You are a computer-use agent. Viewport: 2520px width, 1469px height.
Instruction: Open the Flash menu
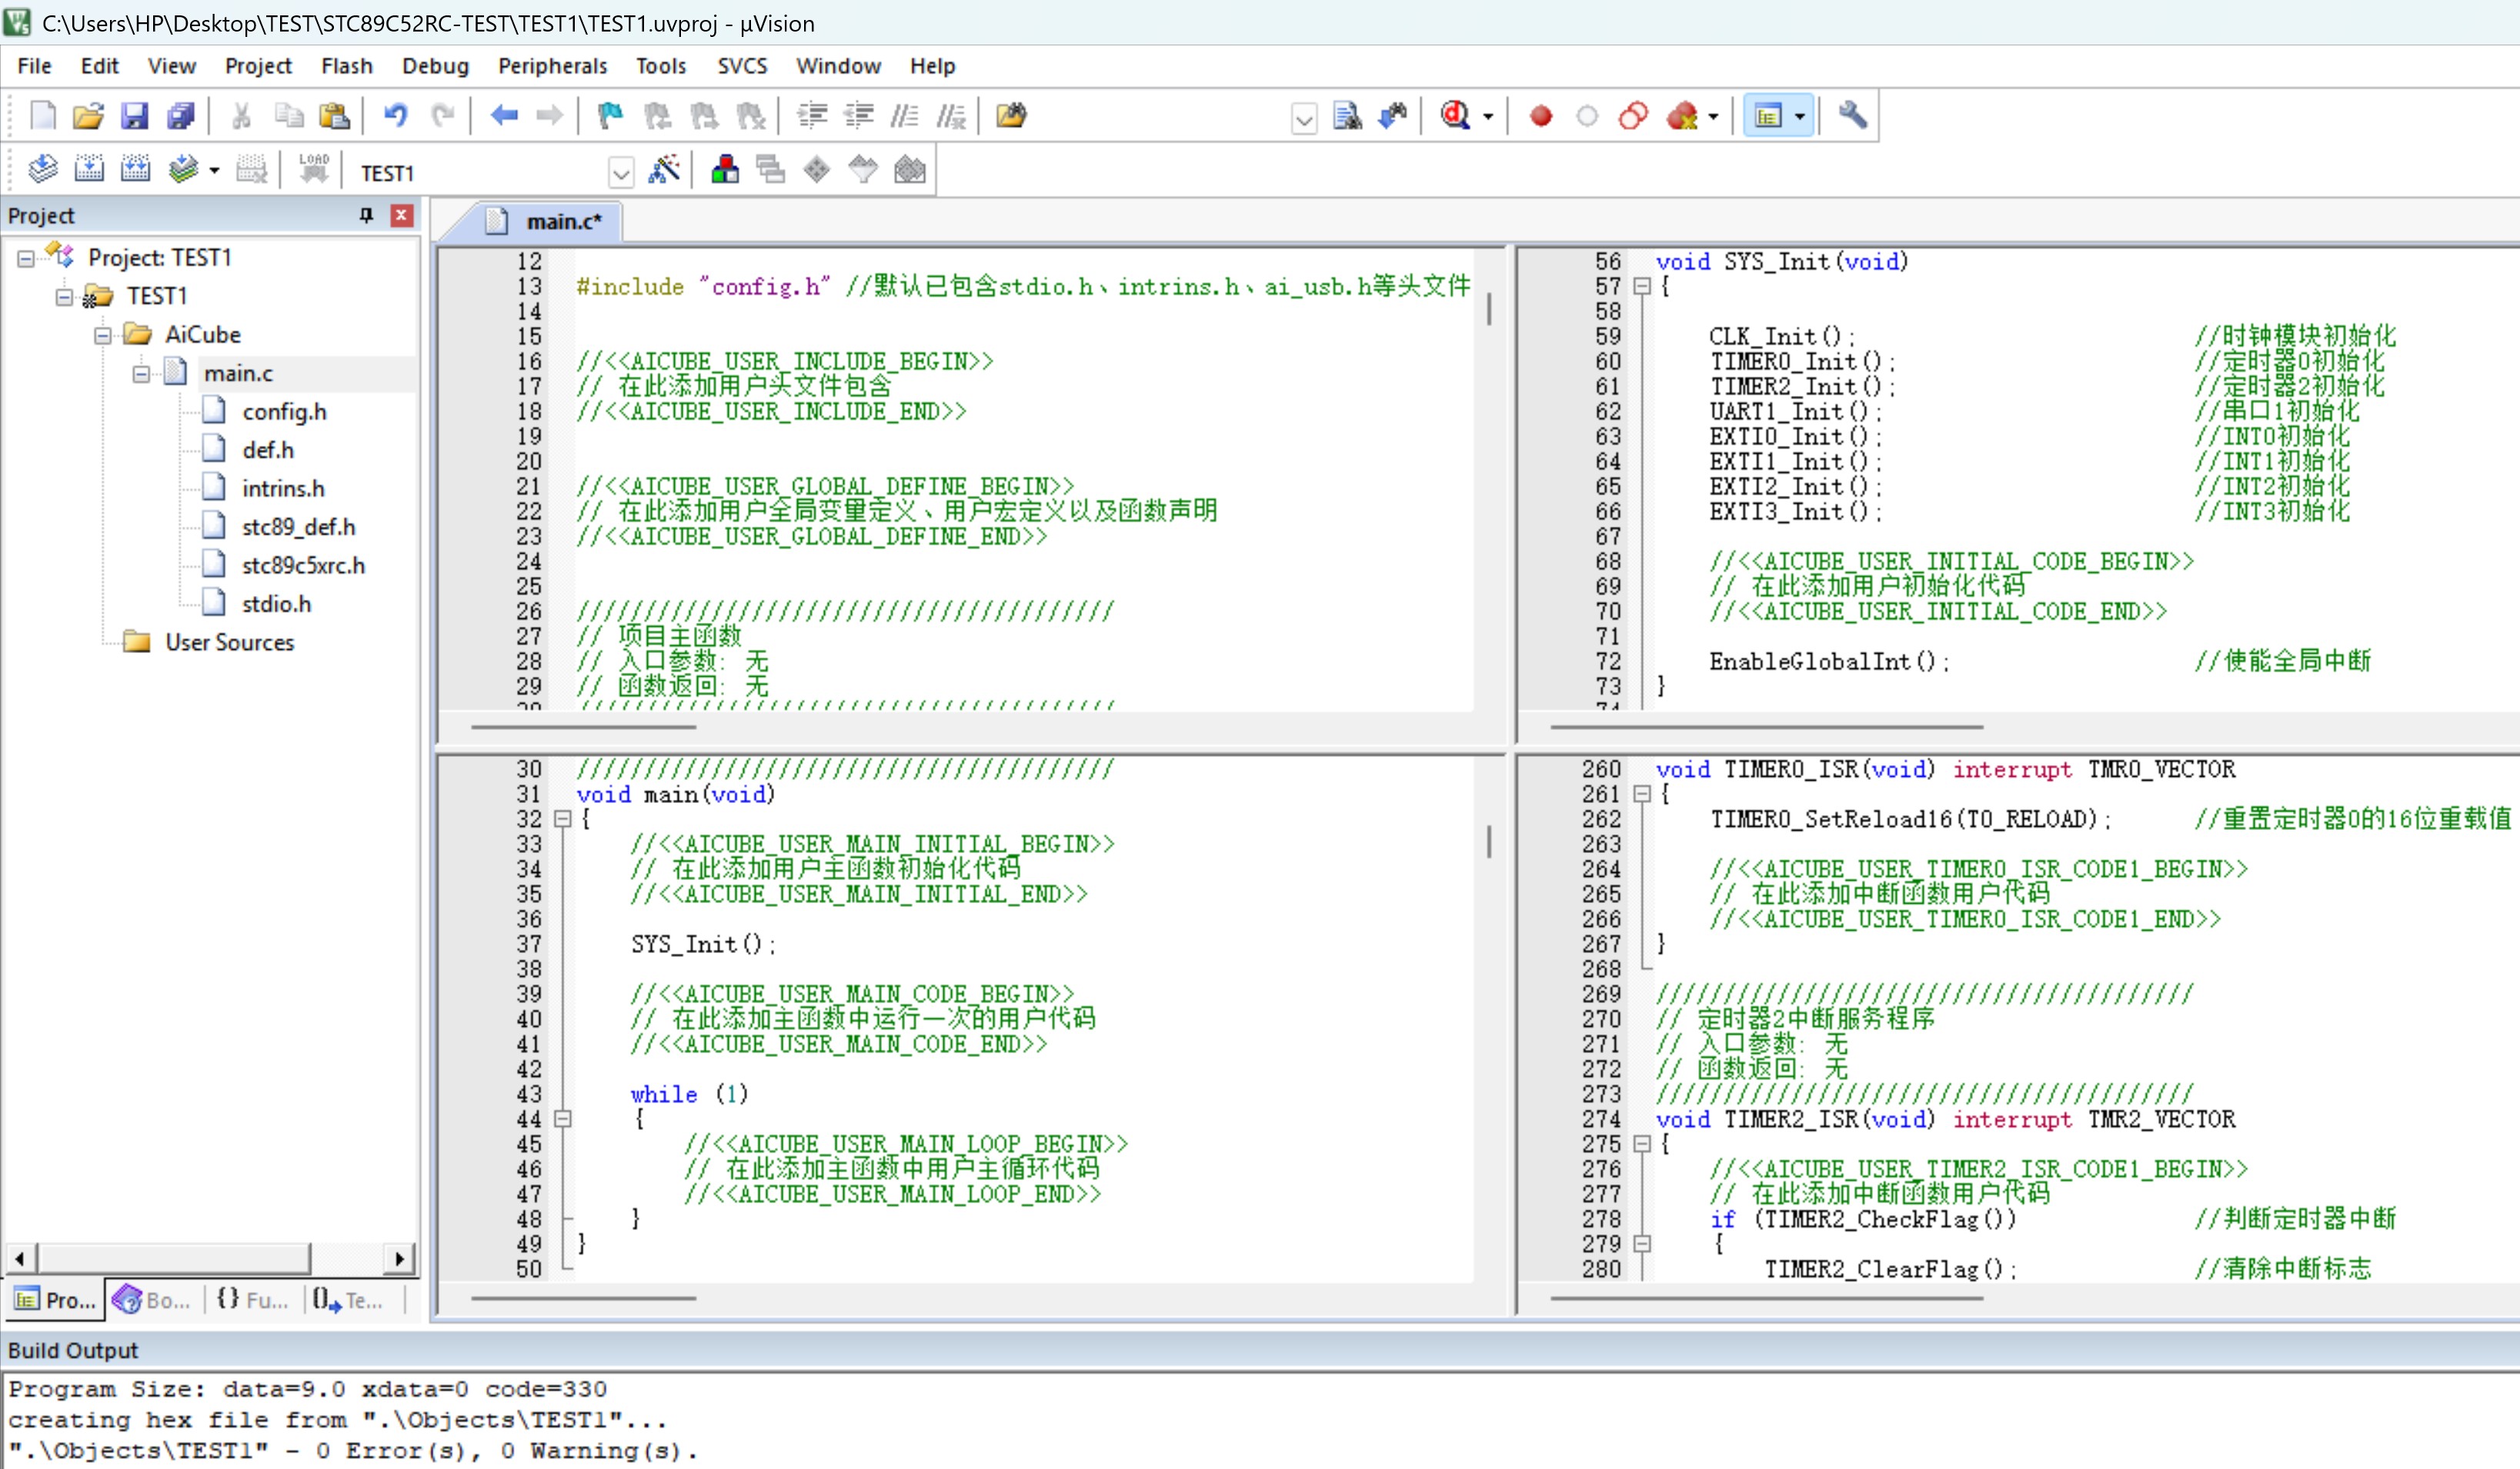[346, 66]
